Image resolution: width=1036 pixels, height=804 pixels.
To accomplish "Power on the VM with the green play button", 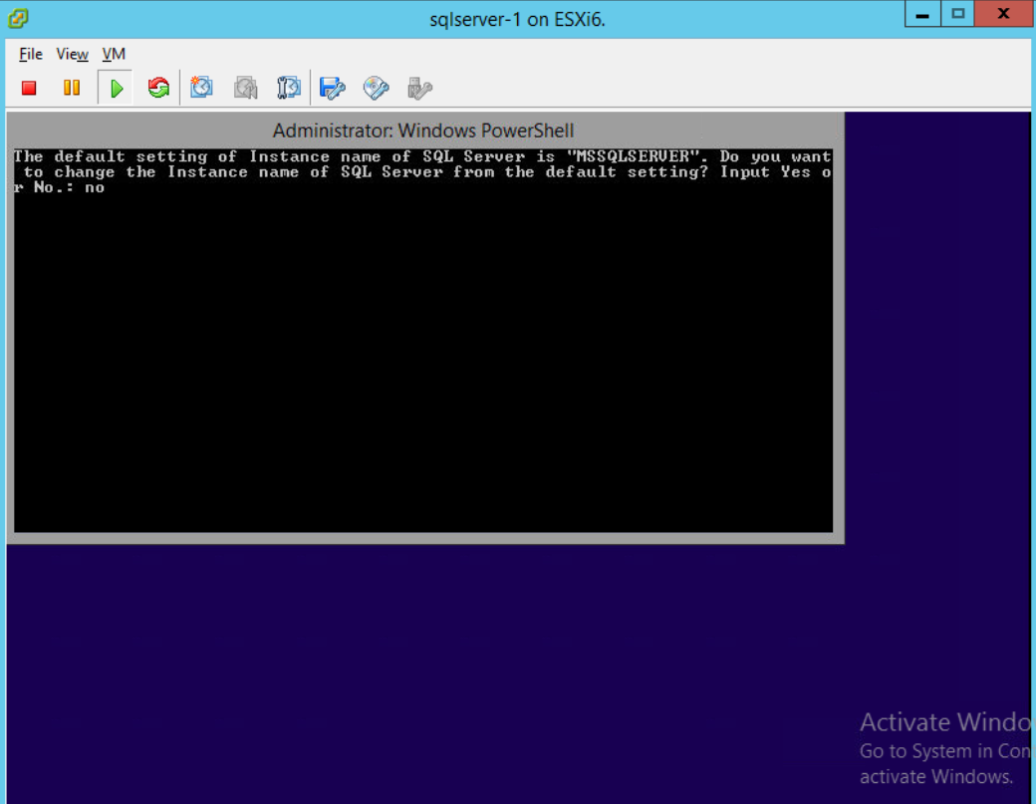I will [x=116, y=88].
